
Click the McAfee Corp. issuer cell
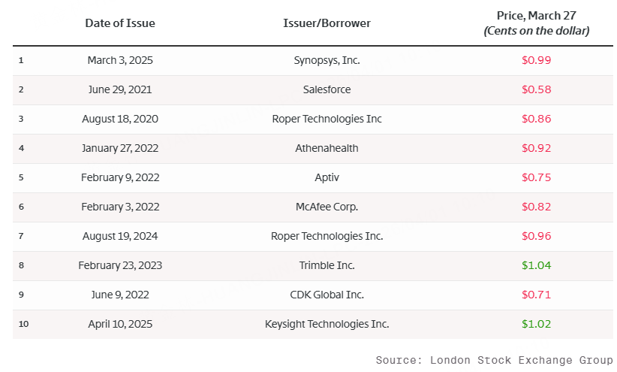[x=327, y=207]
